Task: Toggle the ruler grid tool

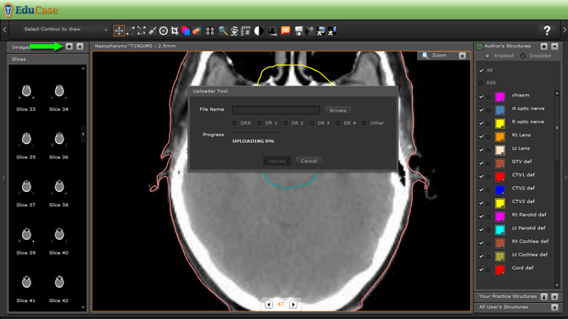Action: tap(246, 30)
